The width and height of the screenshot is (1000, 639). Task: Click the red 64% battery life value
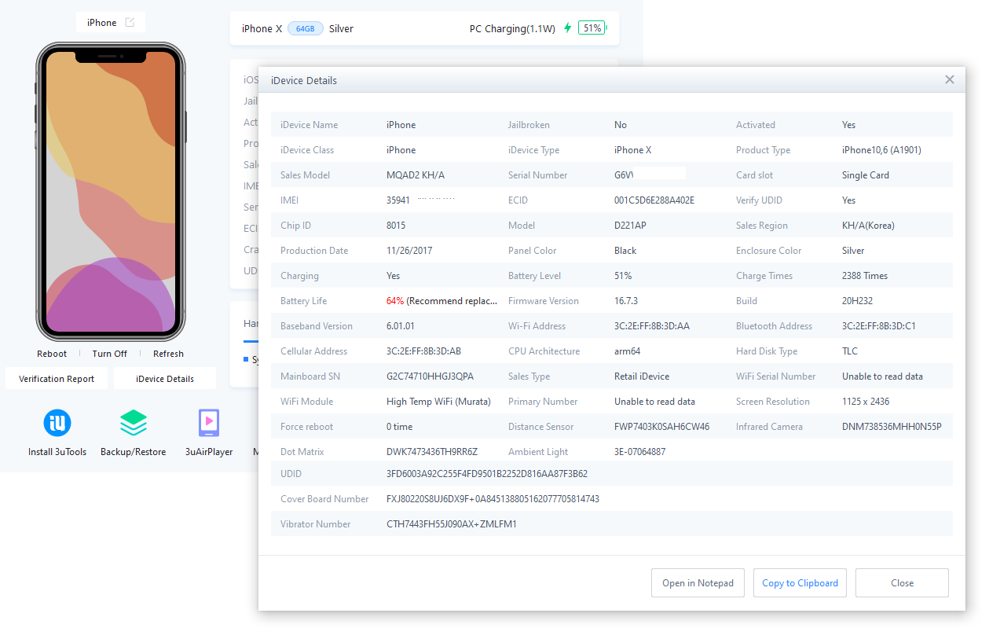tap(395, 301)
